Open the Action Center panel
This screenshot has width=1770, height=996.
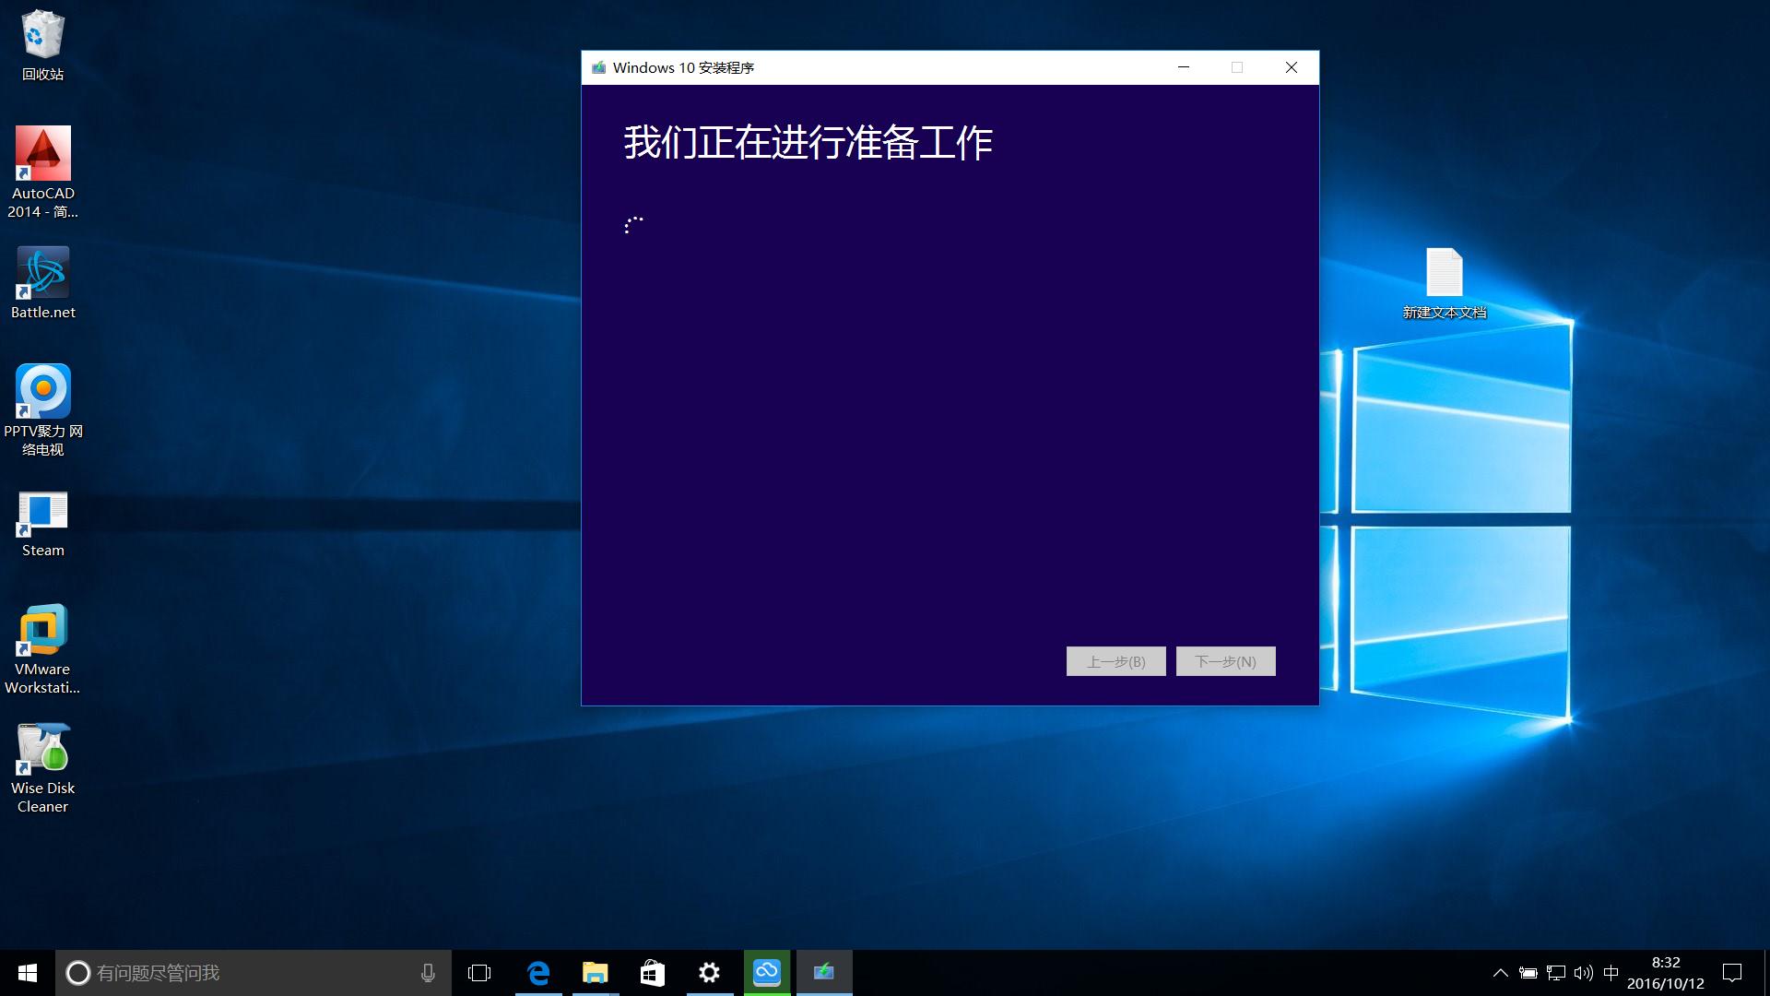1732,972
